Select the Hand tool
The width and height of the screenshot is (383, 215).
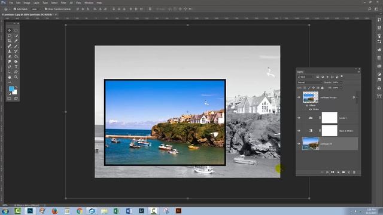click(x=10, y=77)
